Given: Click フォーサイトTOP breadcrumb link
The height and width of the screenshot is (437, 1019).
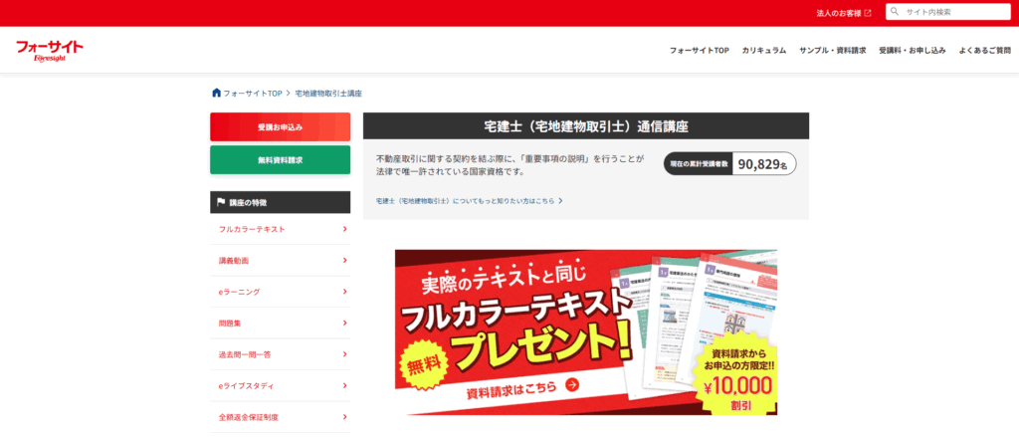Looking at the screenshot, I should [253, 94].
